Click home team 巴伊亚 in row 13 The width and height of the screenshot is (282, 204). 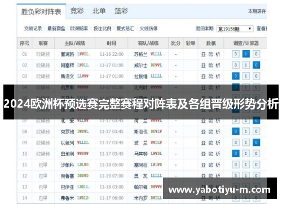coord(67,187)
